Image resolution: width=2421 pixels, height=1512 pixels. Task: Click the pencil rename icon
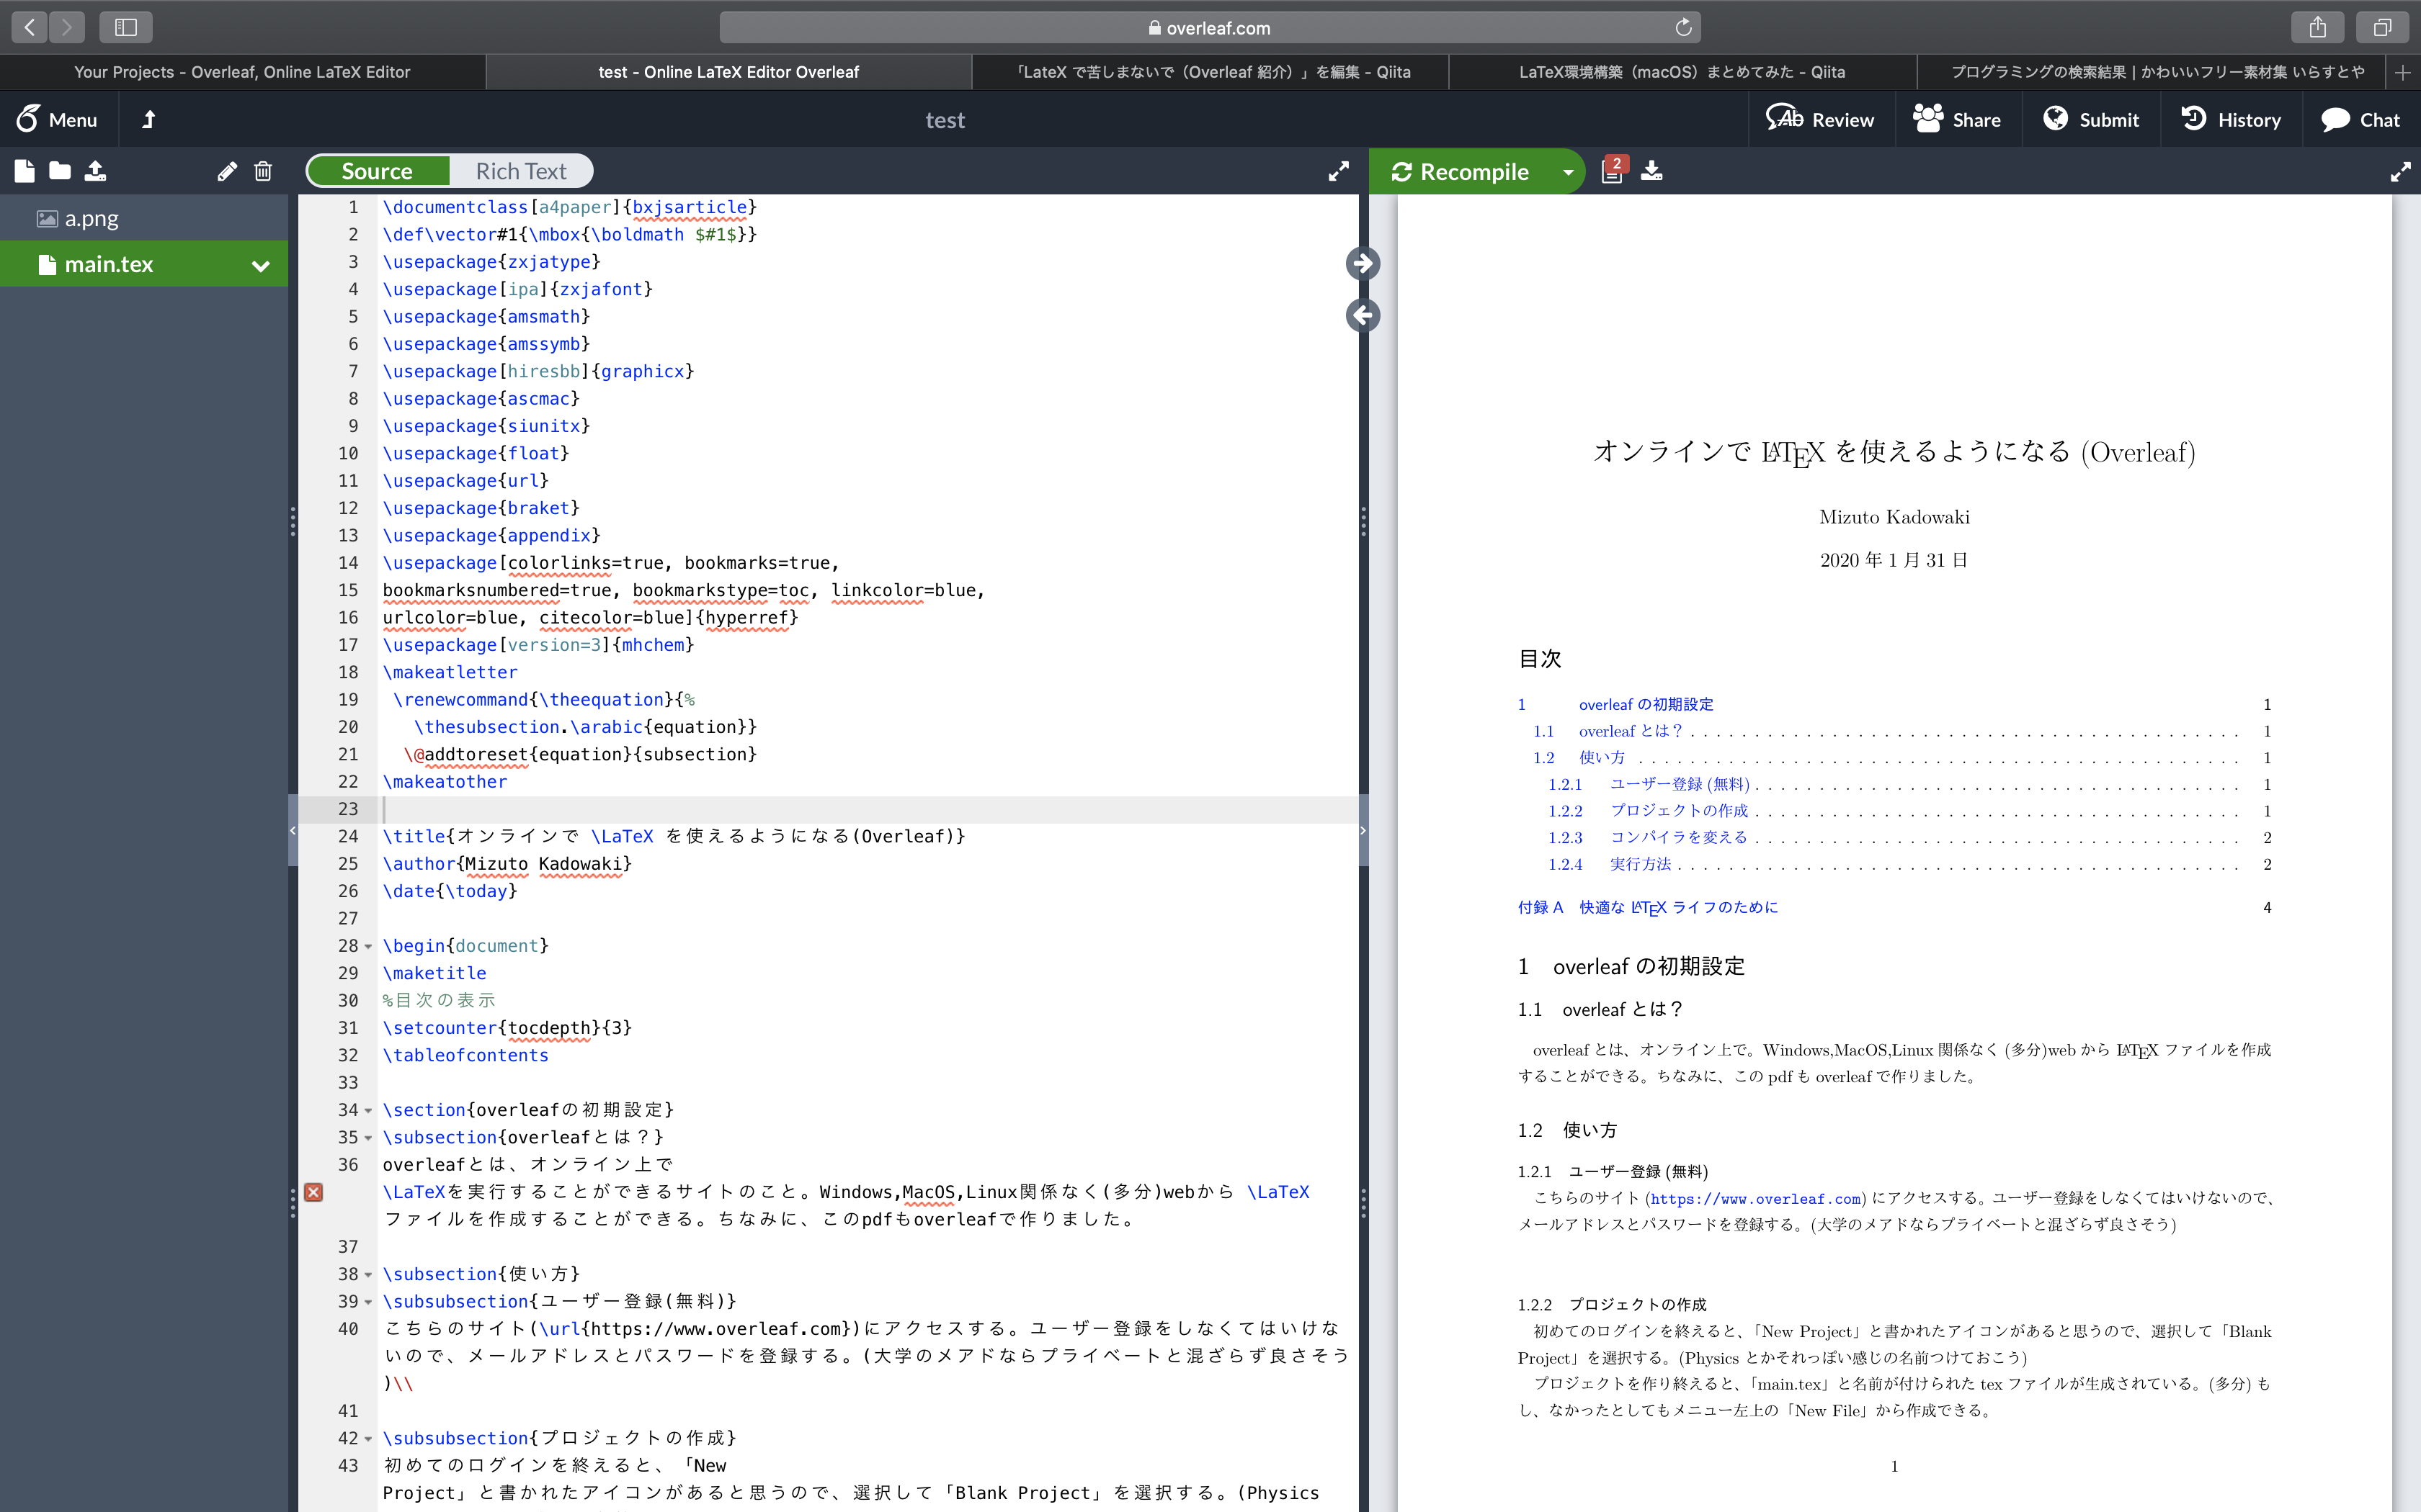tap(227, 171)
